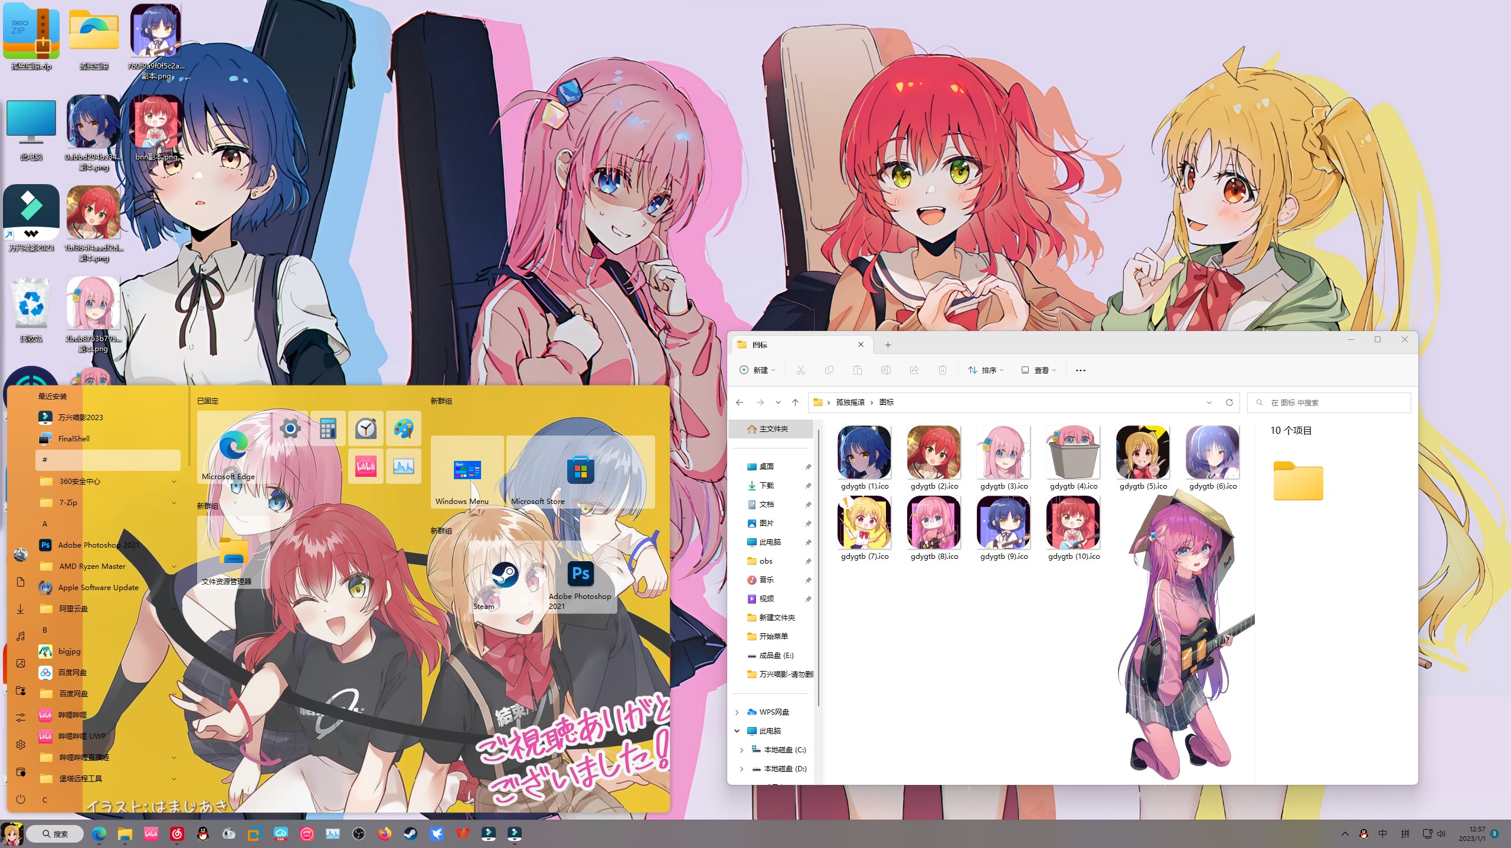This screenshot has width=1511, height=848.
Task: Open the 查看 view dropdown
Action: [1039, 370]
